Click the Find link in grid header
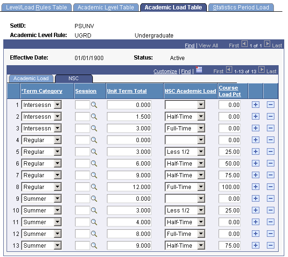Screen dimensions: 288x257 [186, 71]
